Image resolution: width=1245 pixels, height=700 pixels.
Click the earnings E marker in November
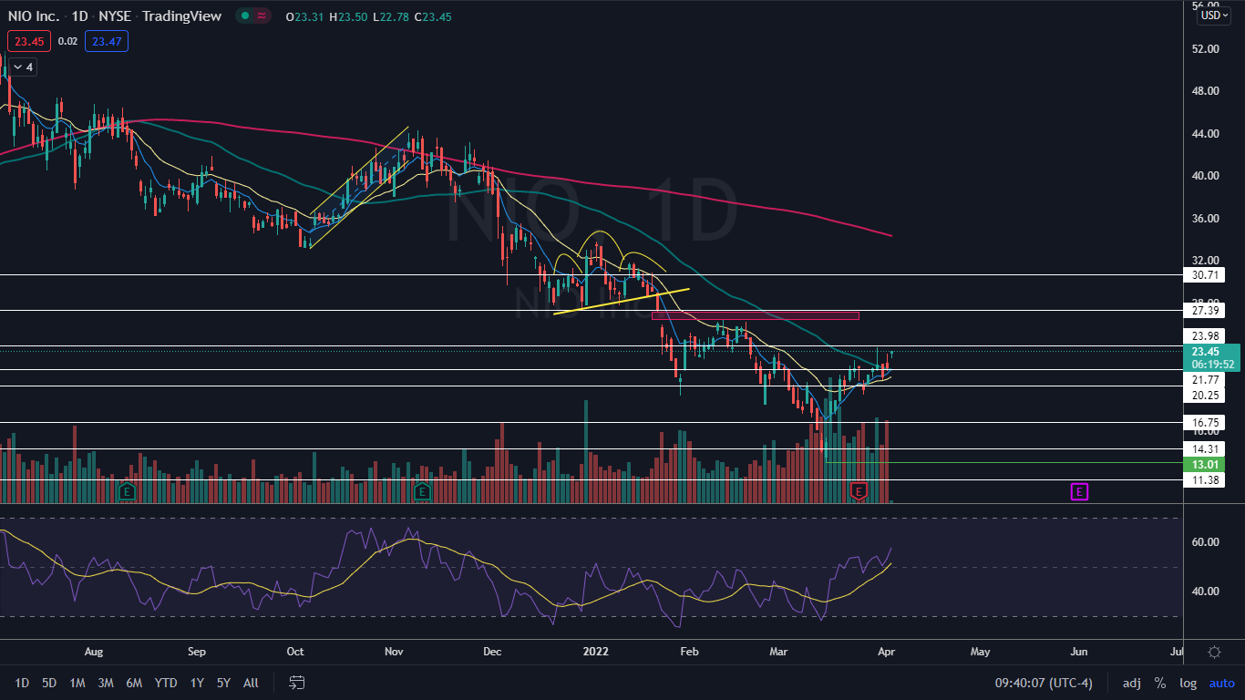coord(421,492)
